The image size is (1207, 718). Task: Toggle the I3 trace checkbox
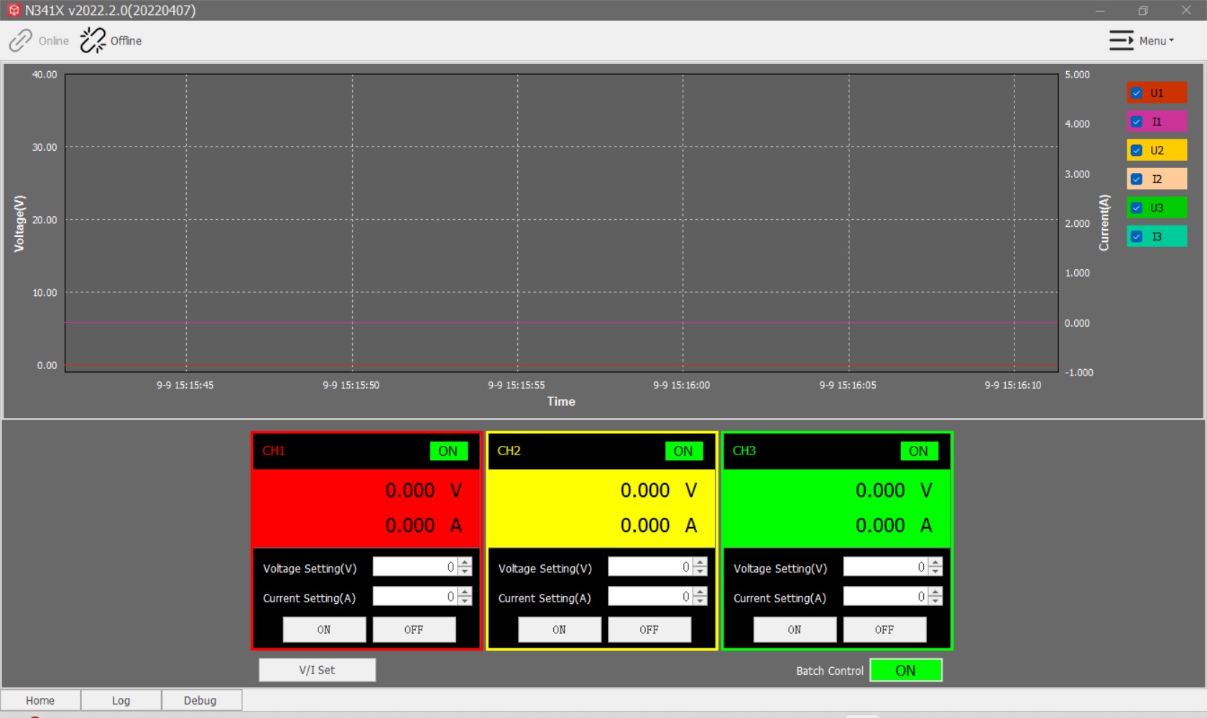point(1137,236)
